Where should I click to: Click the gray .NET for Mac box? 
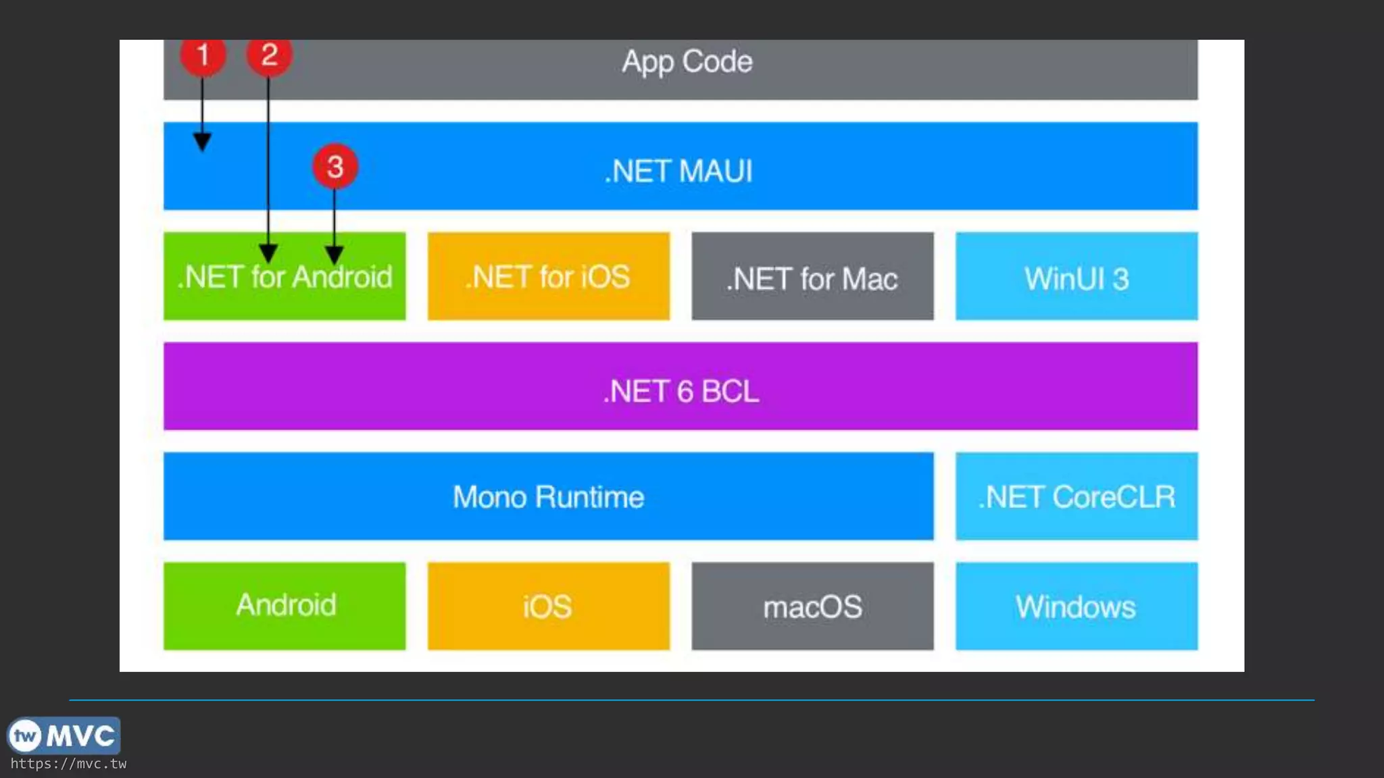coord(812,278)
